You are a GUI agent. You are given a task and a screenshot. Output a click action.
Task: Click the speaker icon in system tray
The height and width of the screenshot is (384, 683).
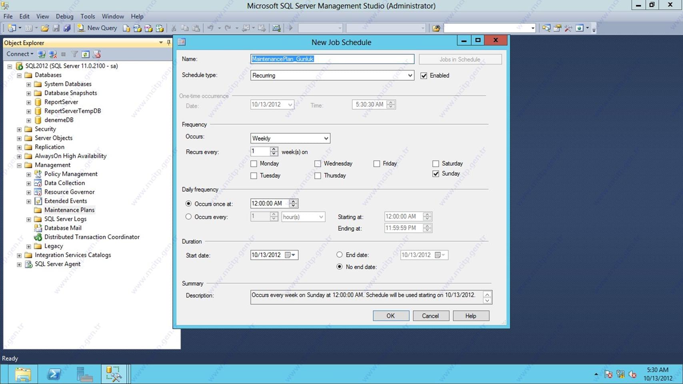point(632,374)
